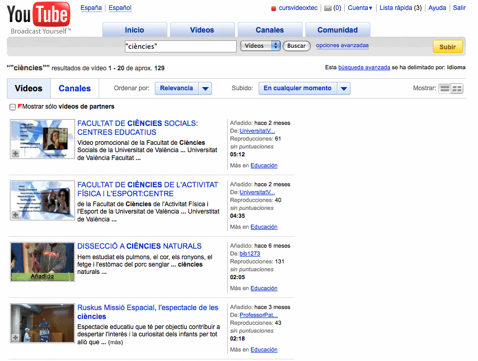Expand the Relevancia sort arrow
478x361 pixels.
tap(206, 89)
